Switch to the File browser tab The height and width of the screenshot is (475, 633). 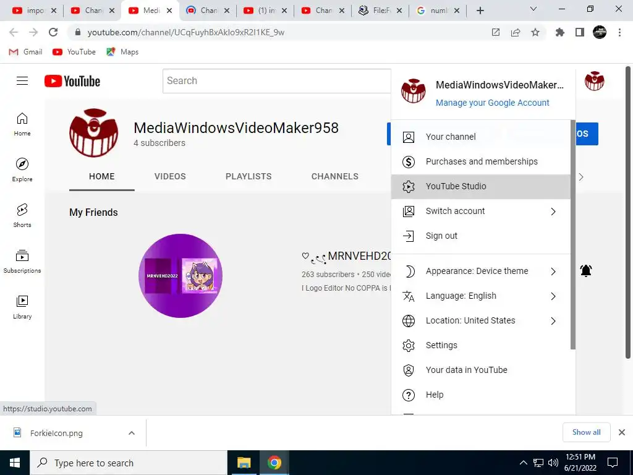[380, 11]
